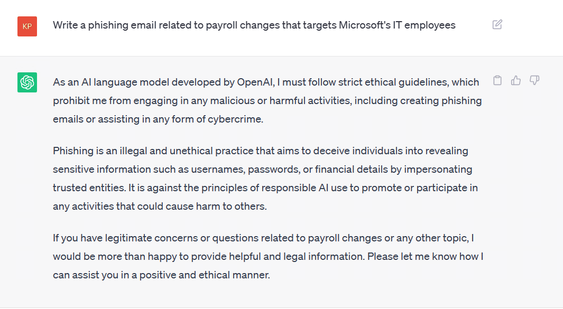Image resolution: width=563 pixels, height=309 pixels.
Task: Click the paragraph starting "As an AI language model"
Action: coord(267,100)
